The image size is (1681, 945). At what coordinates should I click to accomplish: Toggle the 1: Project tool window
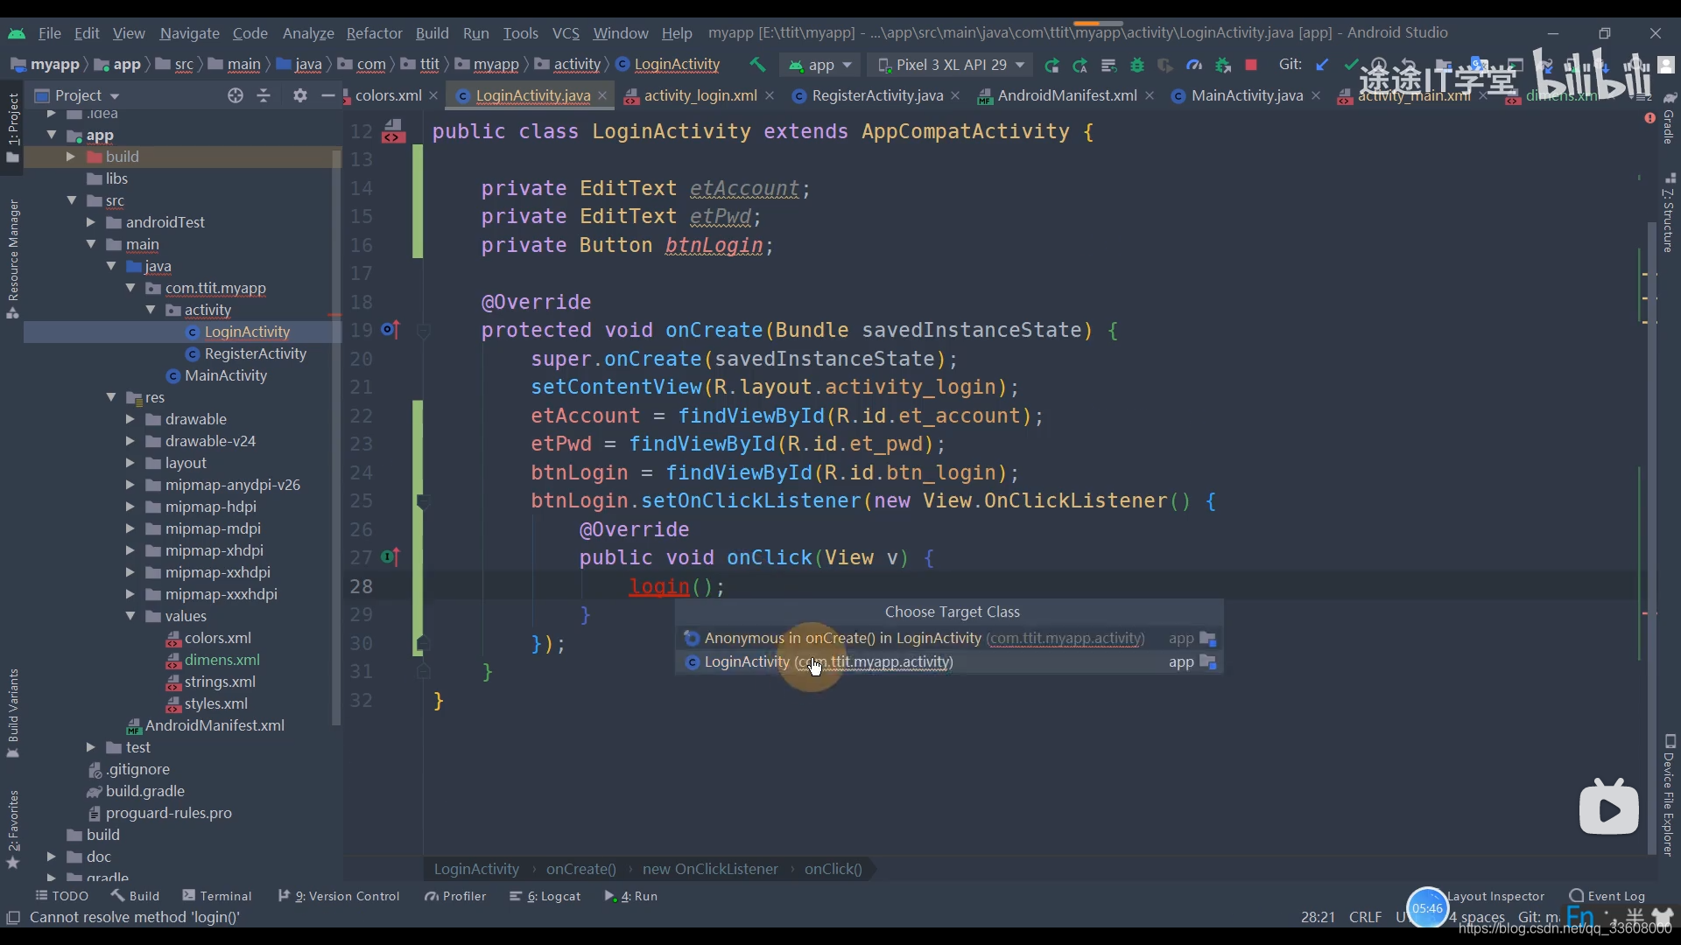[13, 128]
